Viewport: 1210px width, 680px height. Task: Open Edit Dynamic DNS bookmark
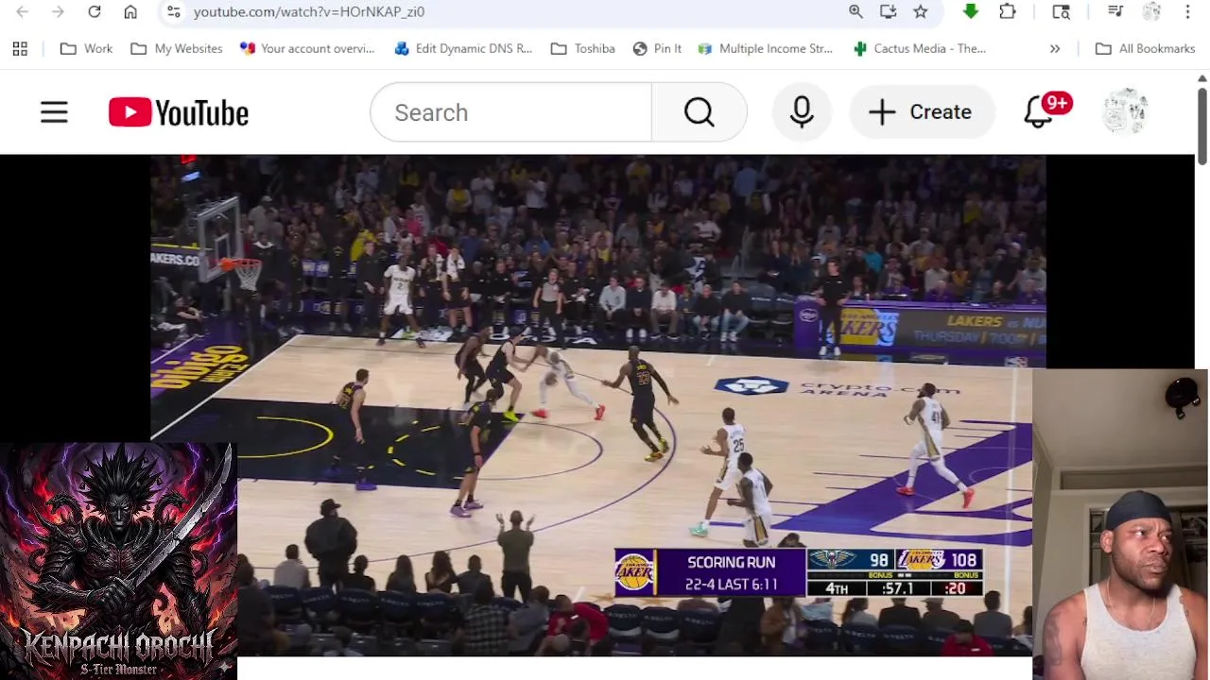463,48
